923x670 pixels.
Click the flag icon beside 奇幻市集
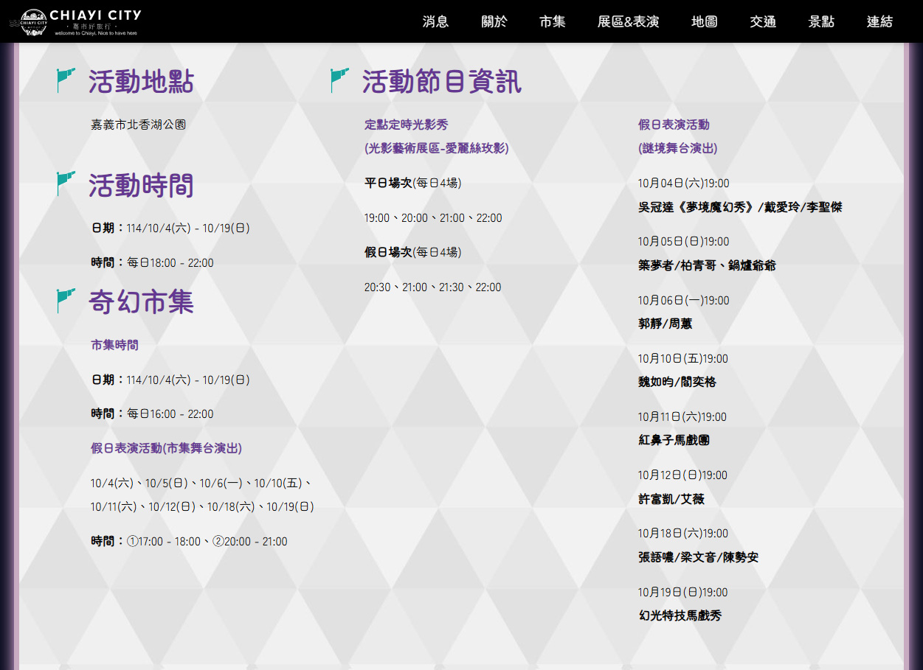[x=66, y=301]
